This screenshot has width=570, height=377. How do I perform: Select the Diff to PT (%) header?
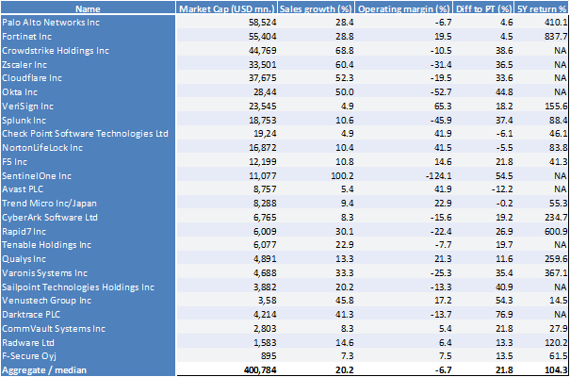pos(483,8)
